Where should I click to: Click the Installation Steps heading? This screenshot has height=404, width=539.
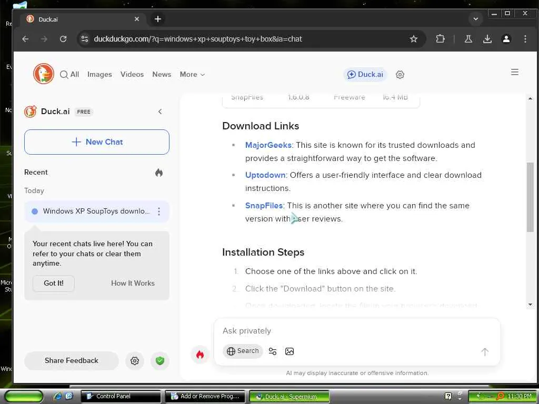263,252
